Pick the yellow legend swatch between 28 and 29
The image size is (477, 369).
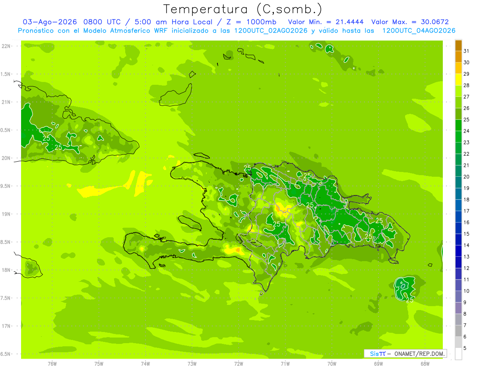458,80
